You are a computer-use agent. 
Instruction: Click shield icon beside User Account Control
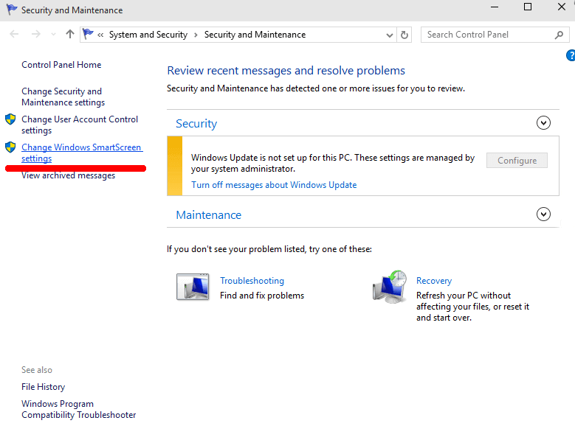(x=10, y=119)
